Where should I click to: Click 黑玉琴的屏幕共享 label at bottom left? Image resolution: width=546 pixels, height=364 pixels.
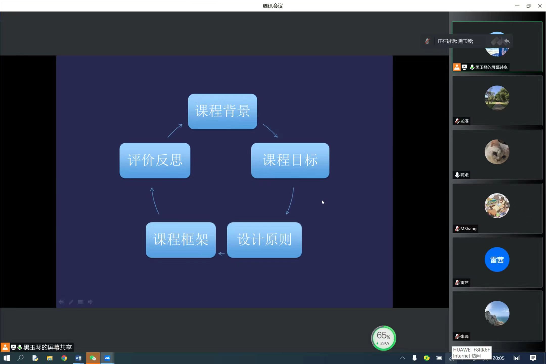click(x=48, y=347)
